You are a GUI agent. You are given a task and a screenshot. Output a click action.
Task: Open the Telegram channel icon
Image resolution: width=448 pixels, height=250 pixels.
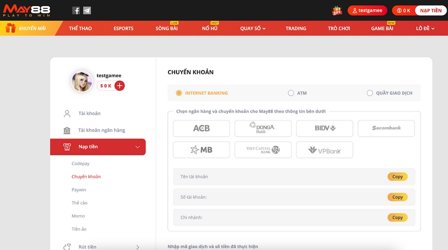coord(87,11)
